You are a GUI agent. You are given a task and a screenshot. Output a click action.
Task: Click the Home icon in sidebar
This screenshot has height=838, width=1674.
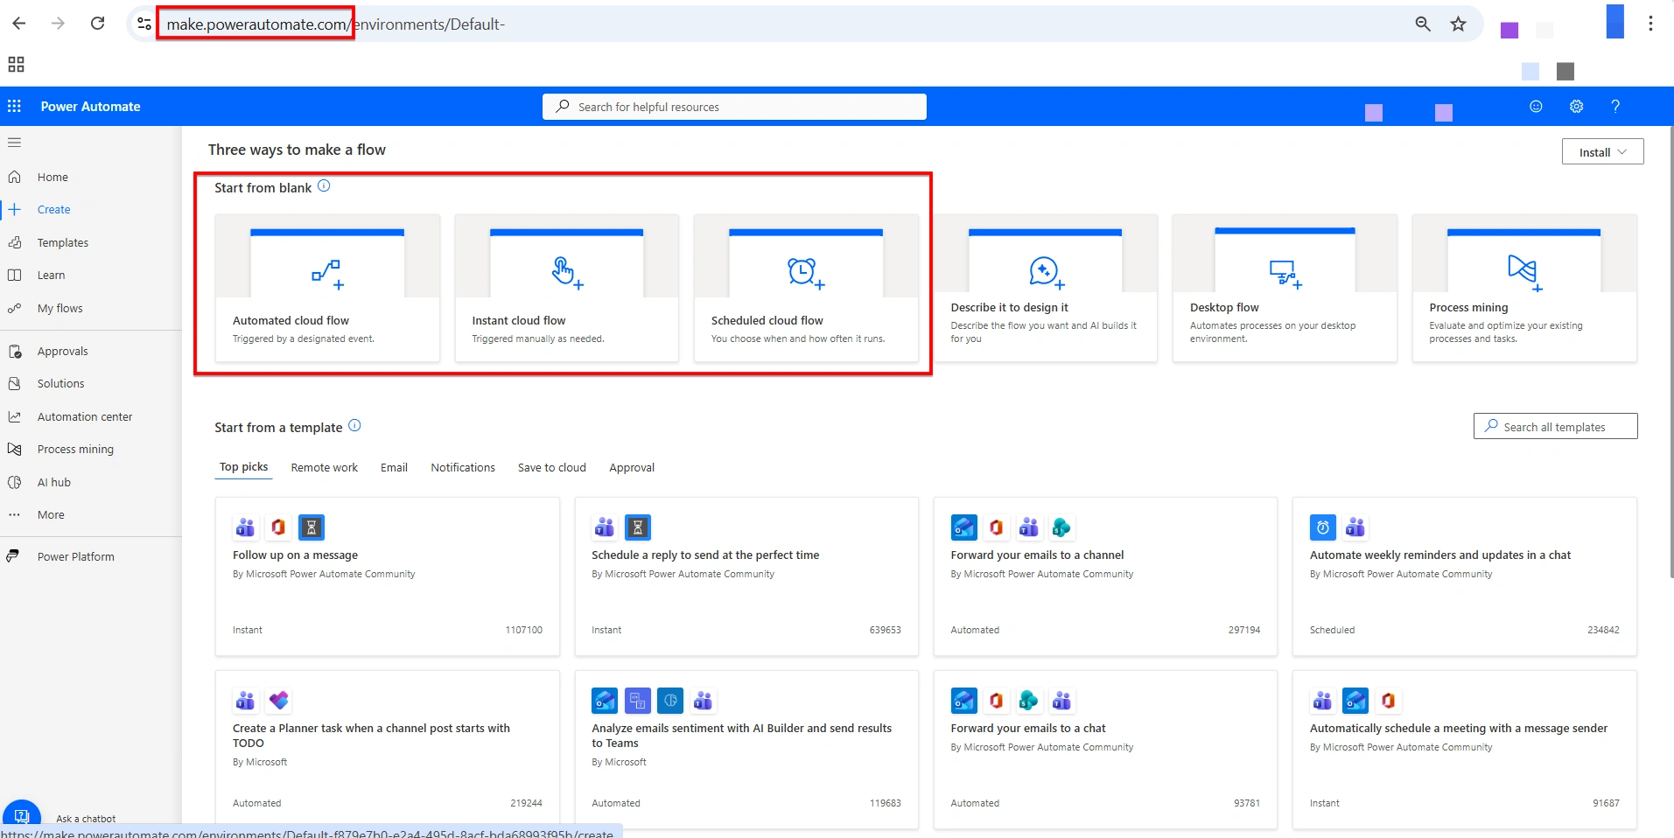click(14, 177)
